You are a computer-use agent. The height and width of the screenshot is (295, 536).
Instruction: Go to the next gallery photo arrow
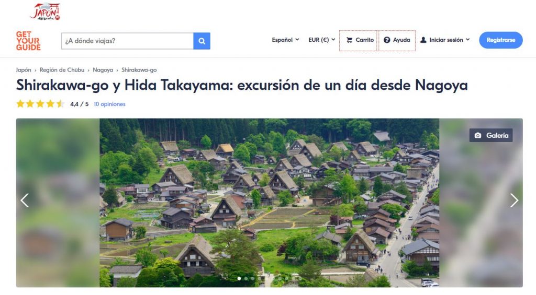(x=514, y=200)
